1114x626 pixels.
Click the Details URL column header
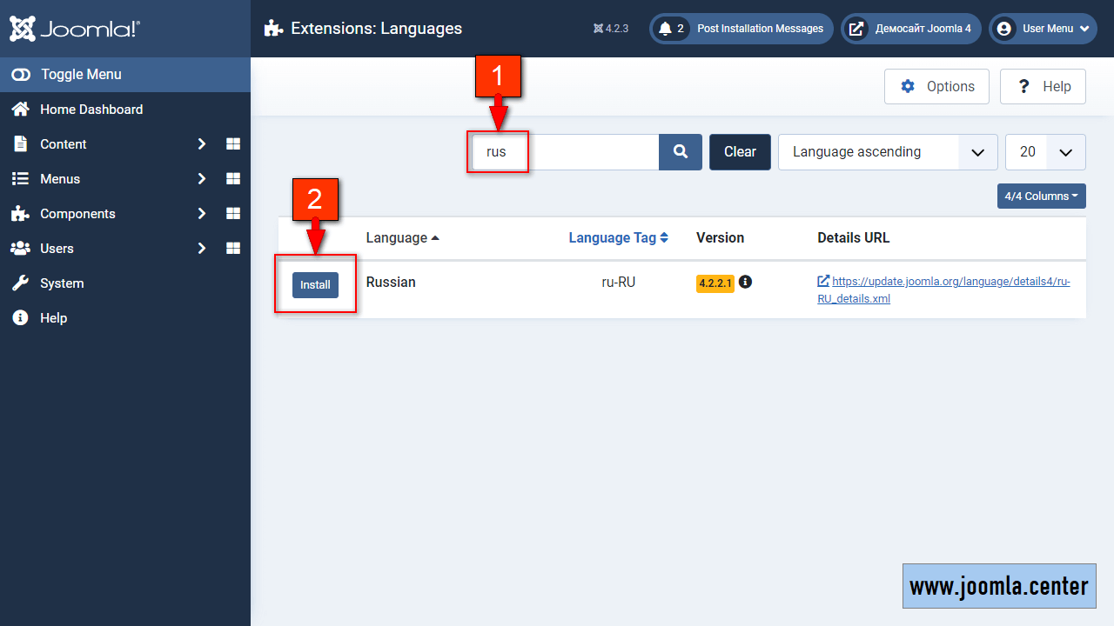point(853,237)
